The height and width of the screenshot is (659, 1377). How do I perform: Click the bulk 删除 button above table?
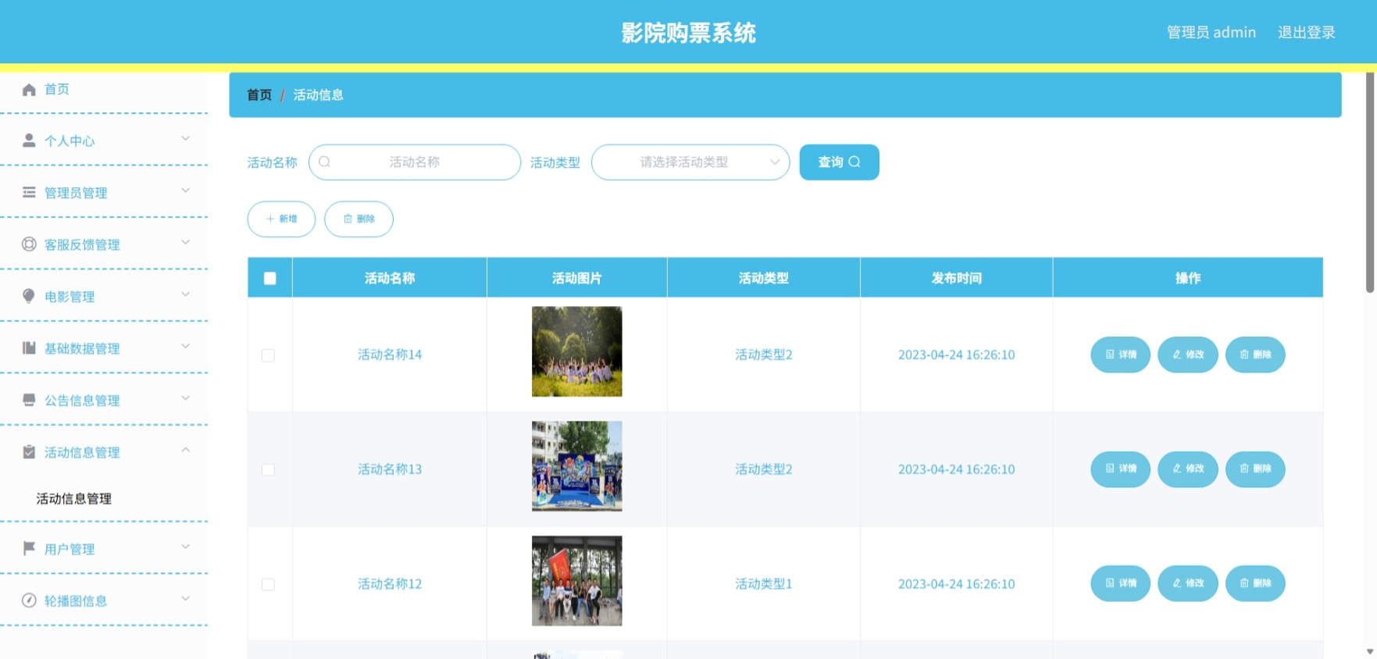tap(359, 219)
